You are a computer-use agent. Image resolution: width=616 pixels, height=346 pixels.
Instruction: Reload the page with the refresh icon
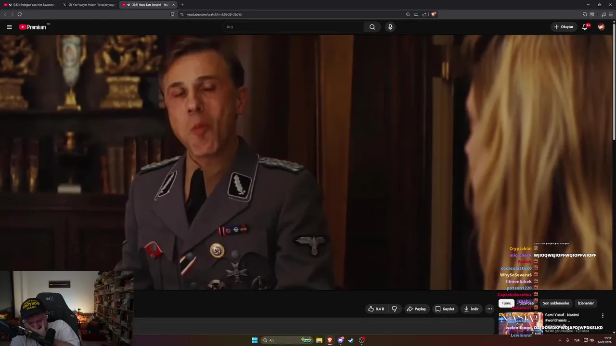pos(20,14)
